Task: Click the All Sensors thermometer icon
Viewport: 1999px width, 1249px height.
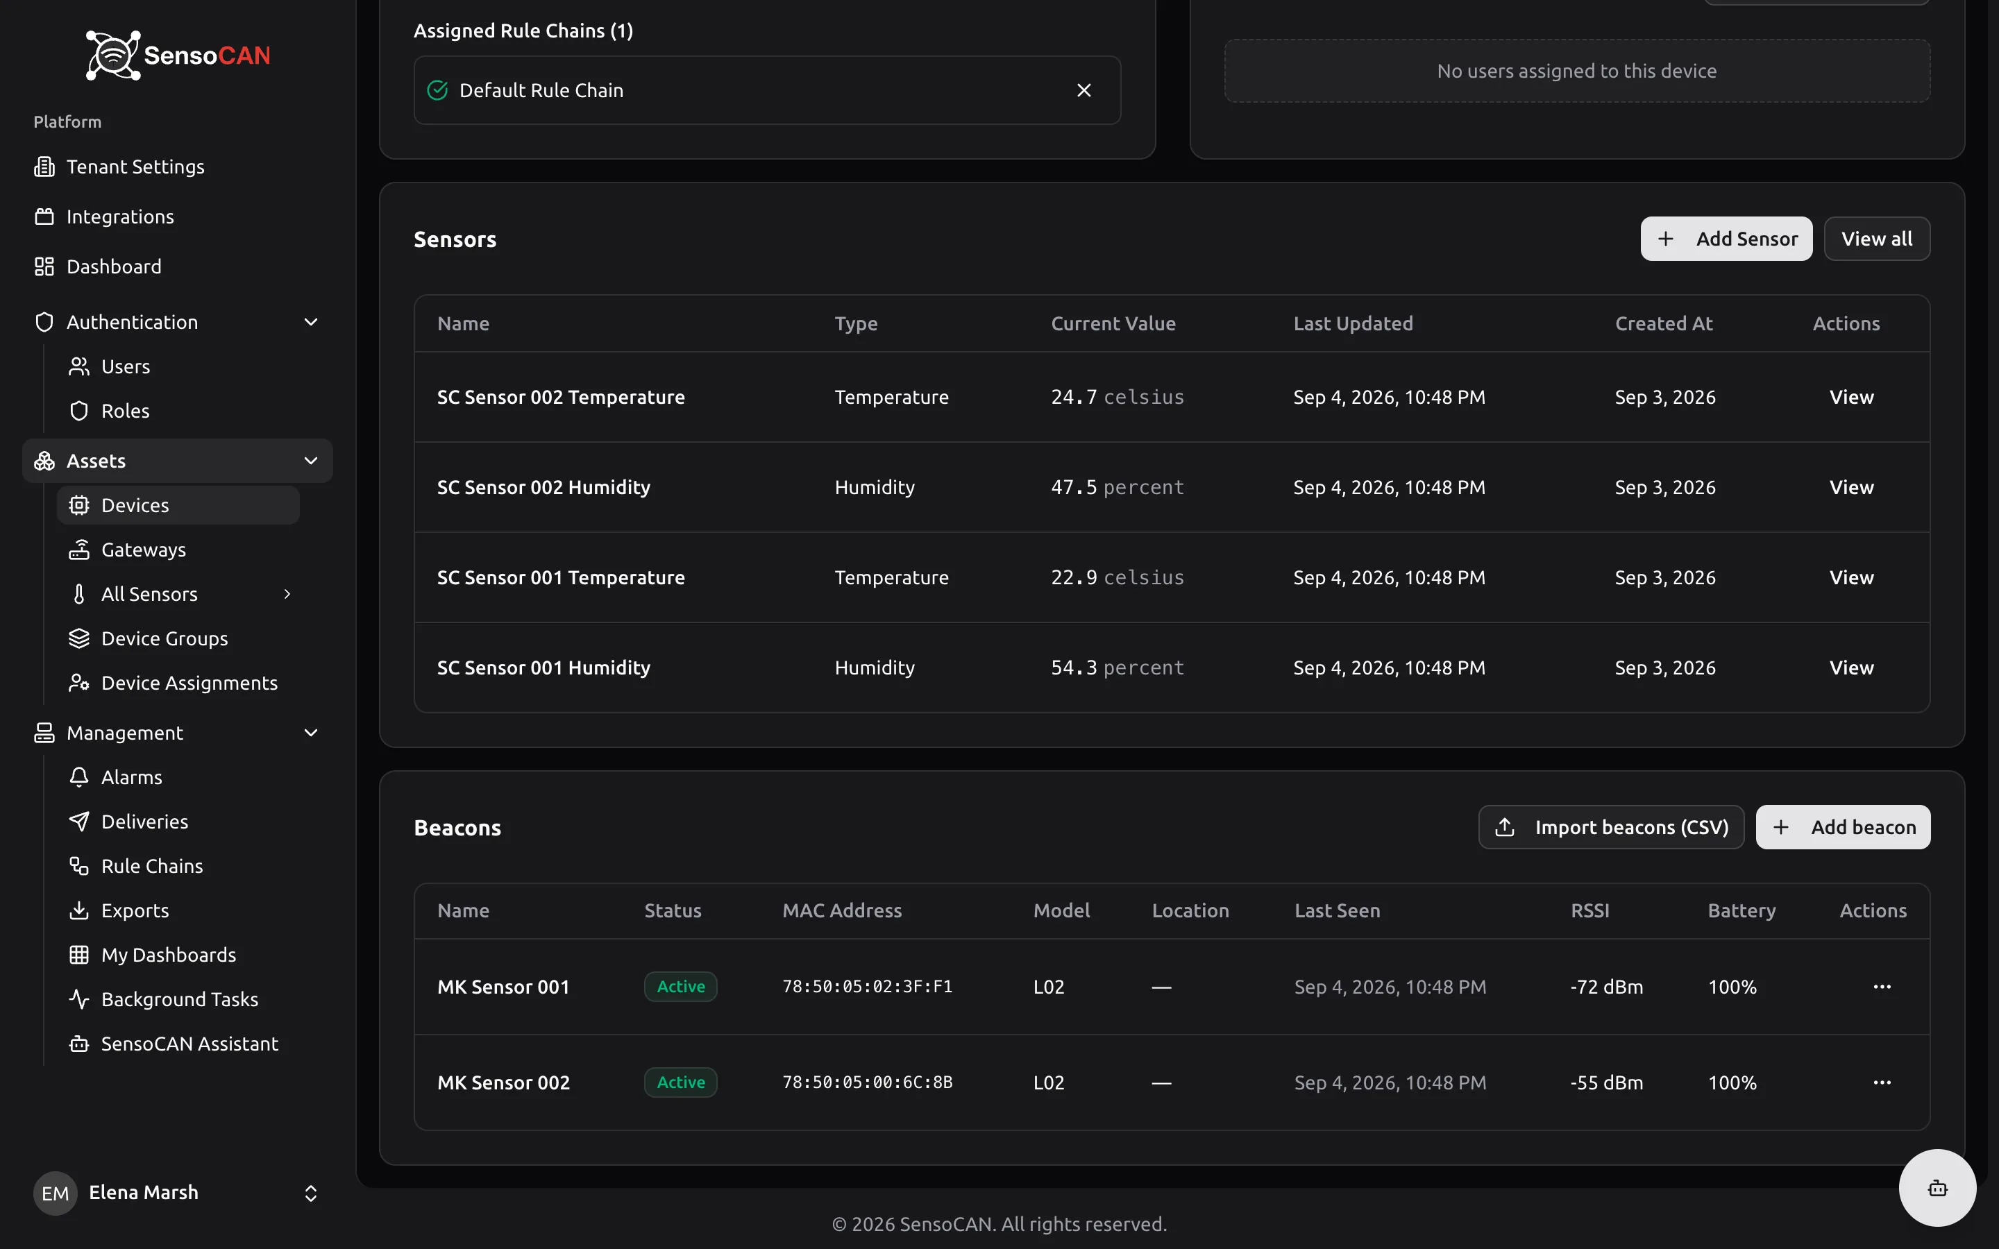Action: coord(78,594)
